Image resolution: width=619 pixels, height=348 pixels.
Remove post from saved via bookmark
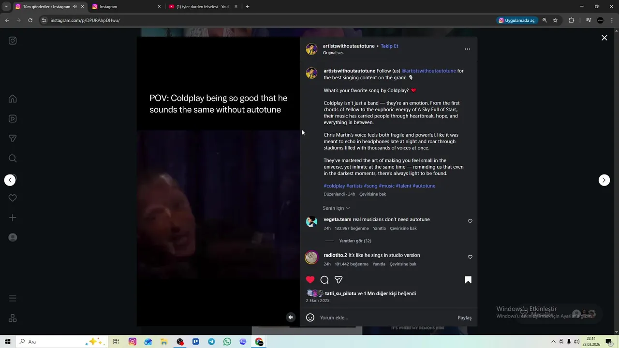[x=468, y=279]
